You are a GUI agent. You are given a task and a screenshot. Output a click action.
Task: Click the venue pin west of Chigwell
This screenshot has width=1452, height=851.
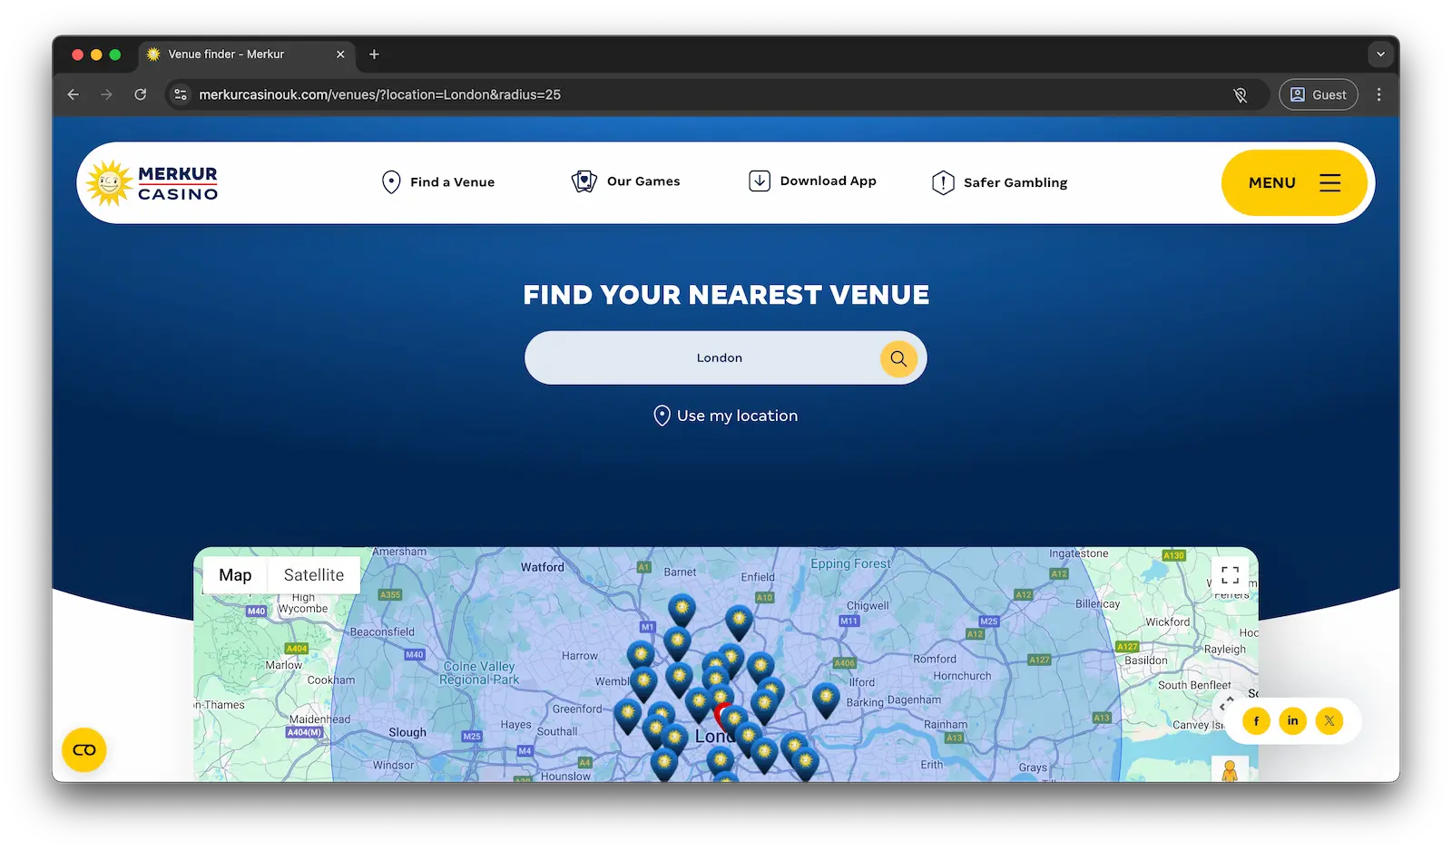coord(739,623)
